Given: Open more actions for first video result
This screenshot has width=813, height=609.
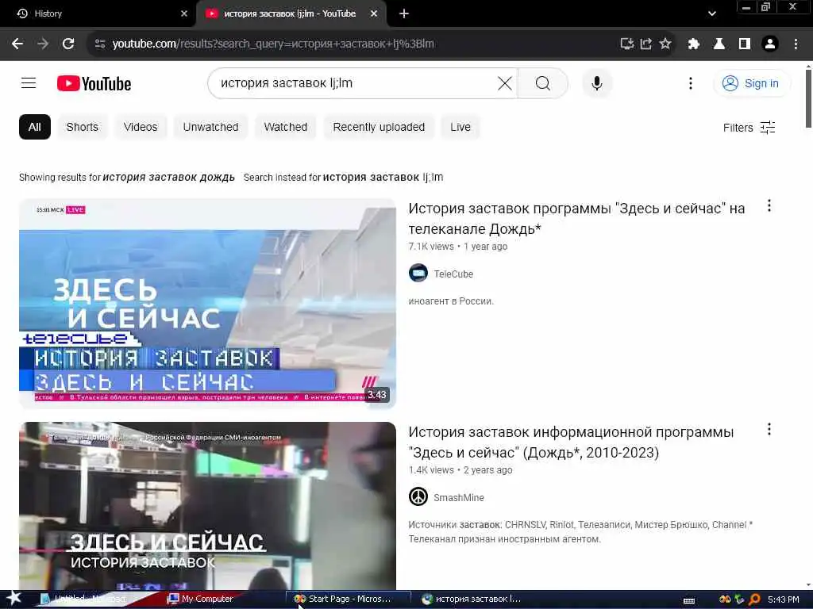Looking at the screenshot, I should click(x=769, y=205).
